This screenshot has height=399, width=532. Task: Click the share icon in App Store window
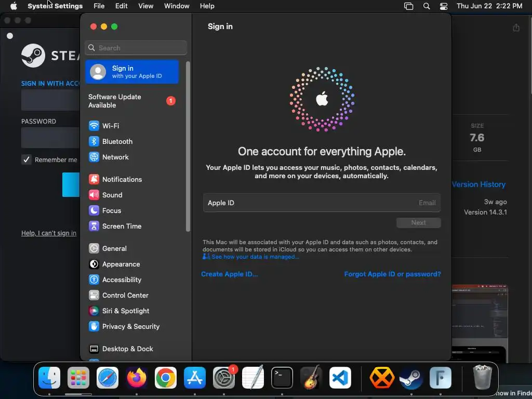(x=516, y=28)
